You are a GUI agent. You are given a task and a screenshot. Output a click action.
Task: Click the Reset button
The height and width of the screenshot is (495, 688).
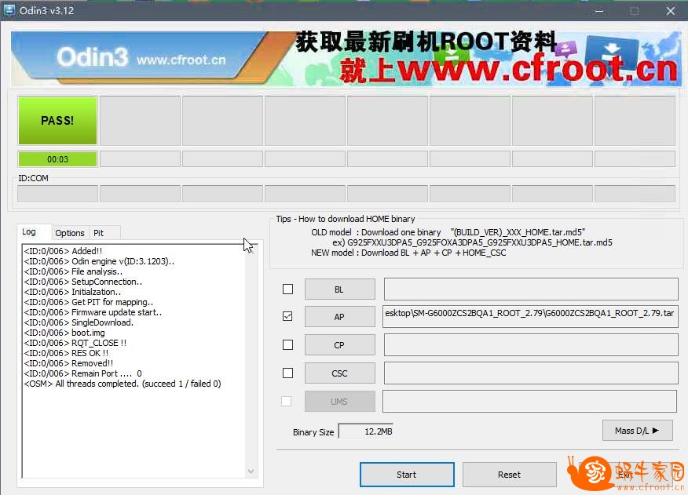(510, 475)
